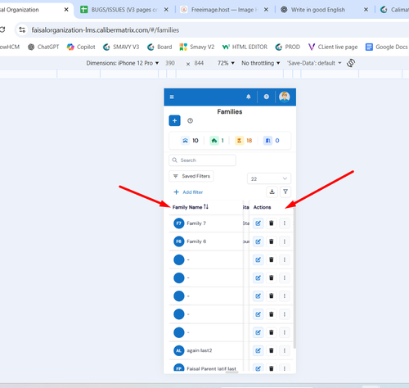Open the No throttling dropdown
The height and width of the screenshot is (388, 409).
pos(261,63)
